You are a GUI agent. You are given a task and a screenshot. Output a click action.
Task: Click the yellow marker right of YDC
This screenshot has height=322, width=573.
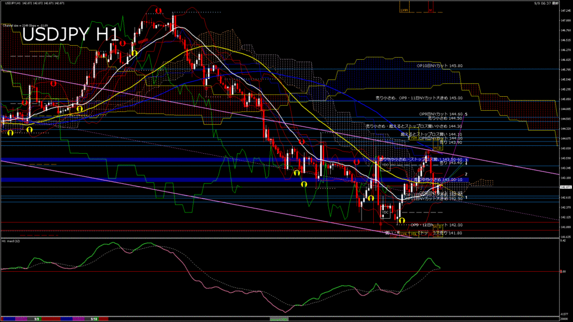[402, 220]
